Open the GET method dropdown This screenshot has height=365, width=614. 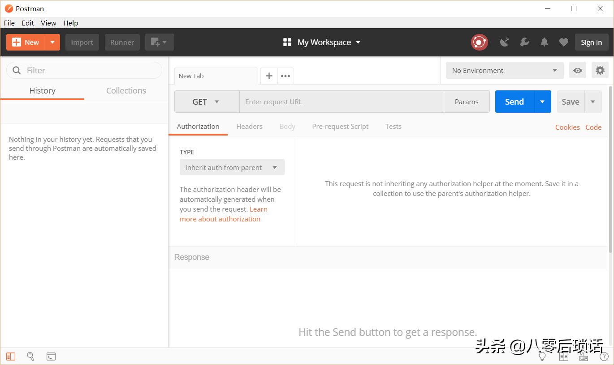[x=207, y=102]
